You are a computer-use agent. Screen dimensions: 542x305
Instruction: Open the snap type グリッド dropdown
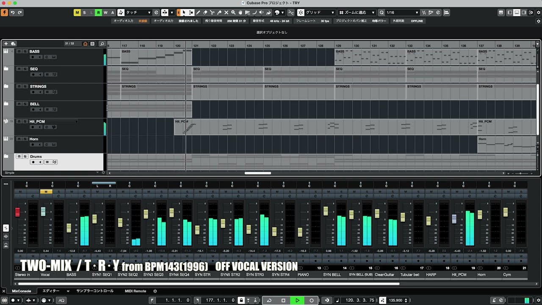click(320, 13)
